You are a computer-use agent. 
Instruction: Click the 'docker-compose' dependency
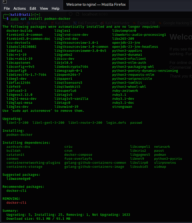click(78, 155)
